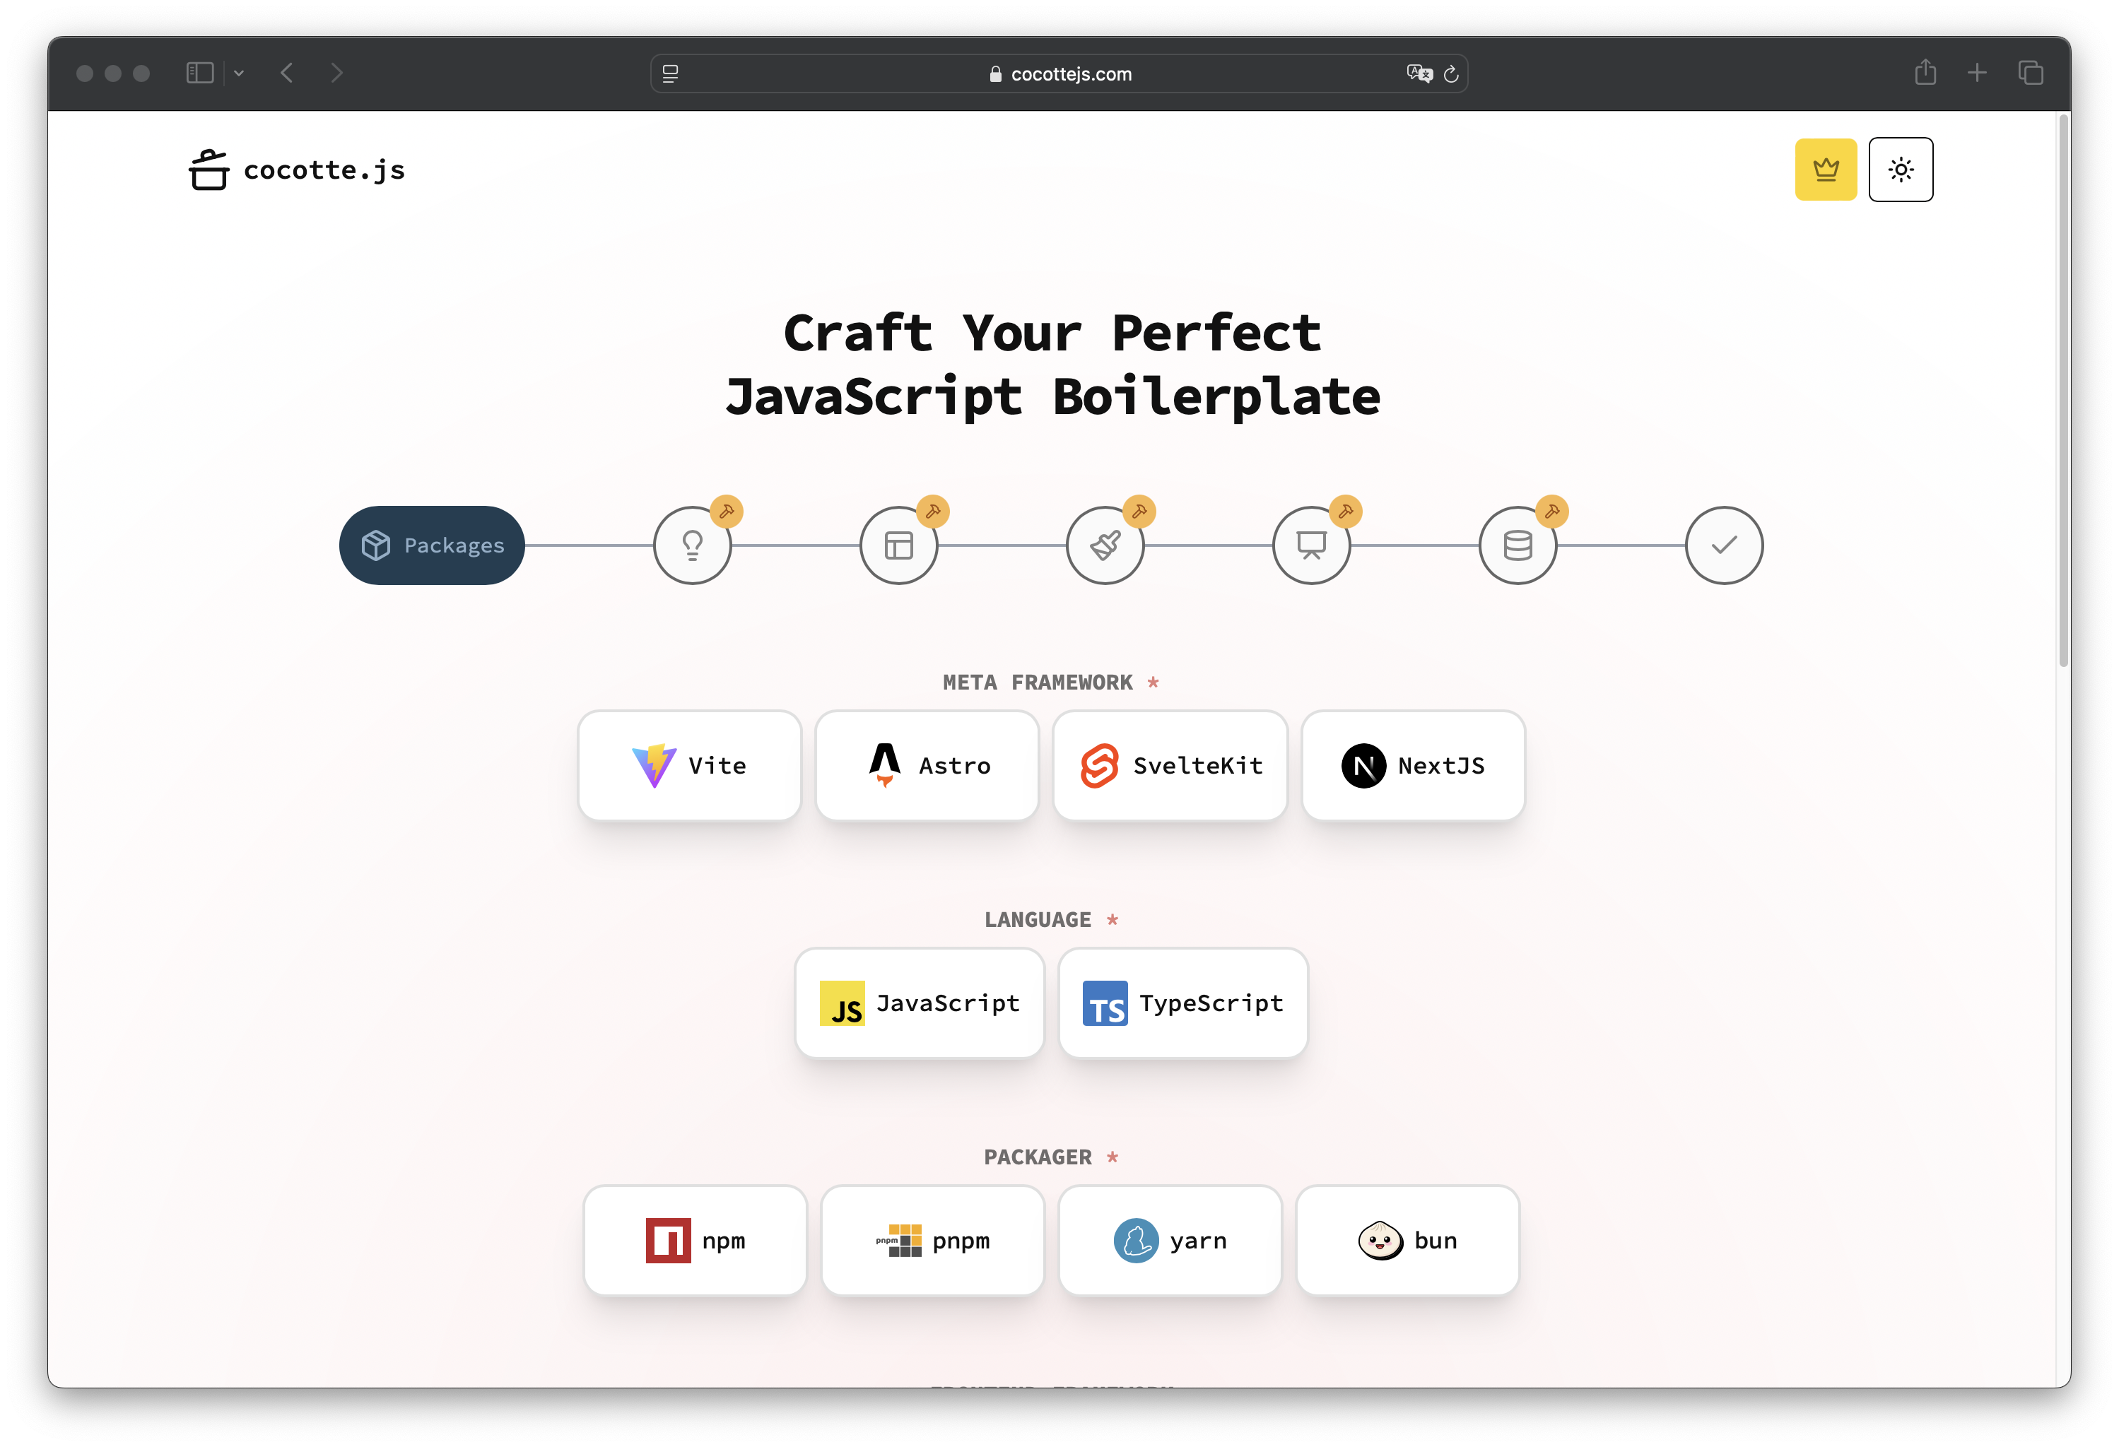Image resolution: width=2119 pixels, height=1447 pixels.
Task: Choose NextJS as meta framework
Action: (x=1414, y=765)
